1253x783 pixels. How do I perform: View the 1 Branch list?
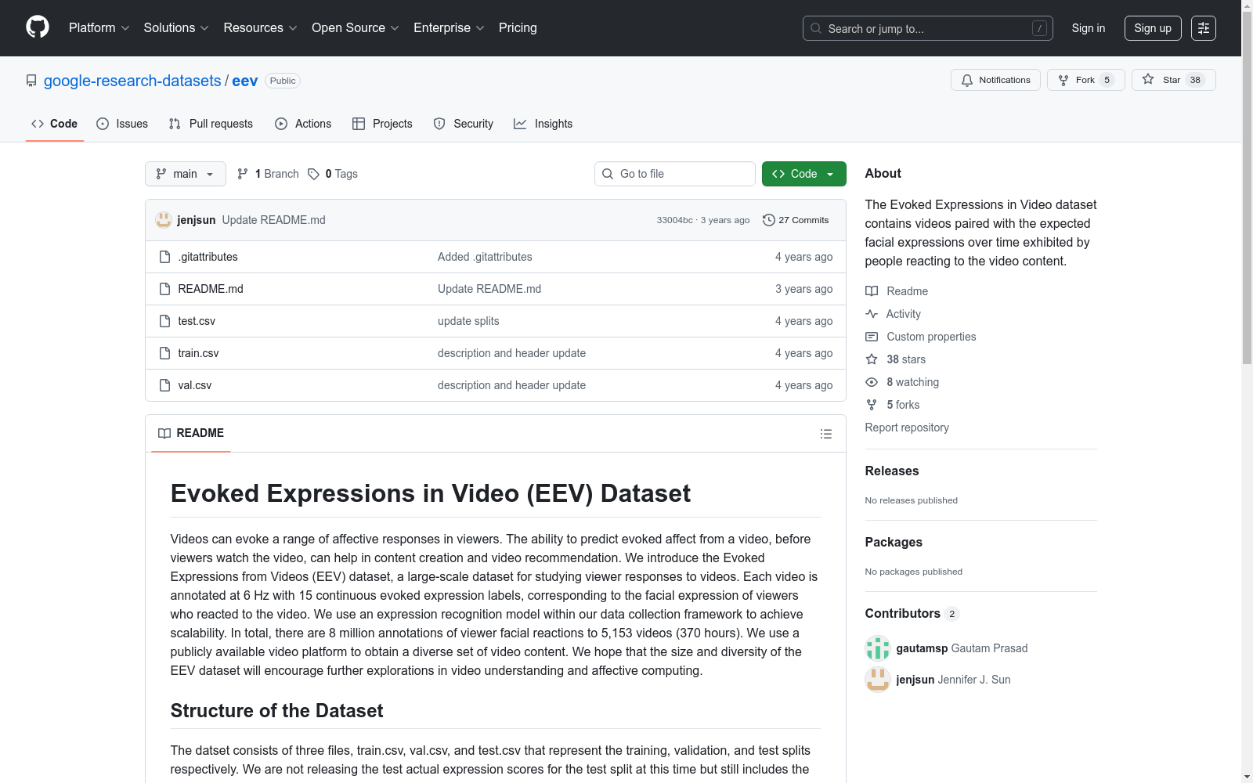click(268, 174)
